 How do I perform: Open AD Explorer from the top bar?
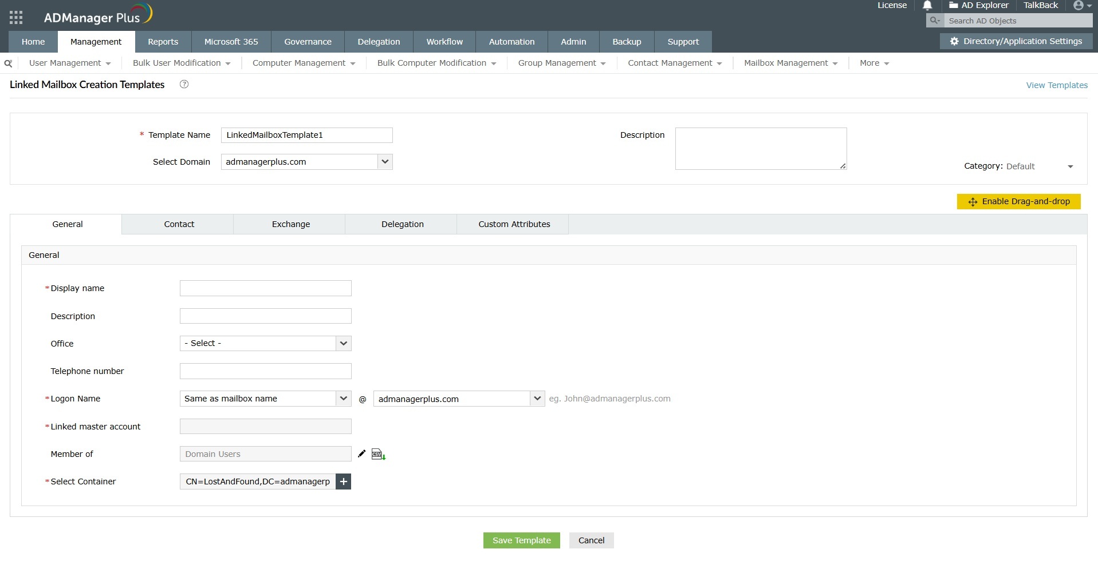(979, 6)
